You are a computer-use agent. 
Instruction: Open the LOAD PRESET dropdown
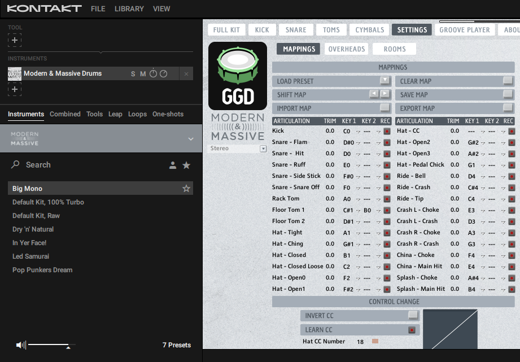tap(384, 81)
